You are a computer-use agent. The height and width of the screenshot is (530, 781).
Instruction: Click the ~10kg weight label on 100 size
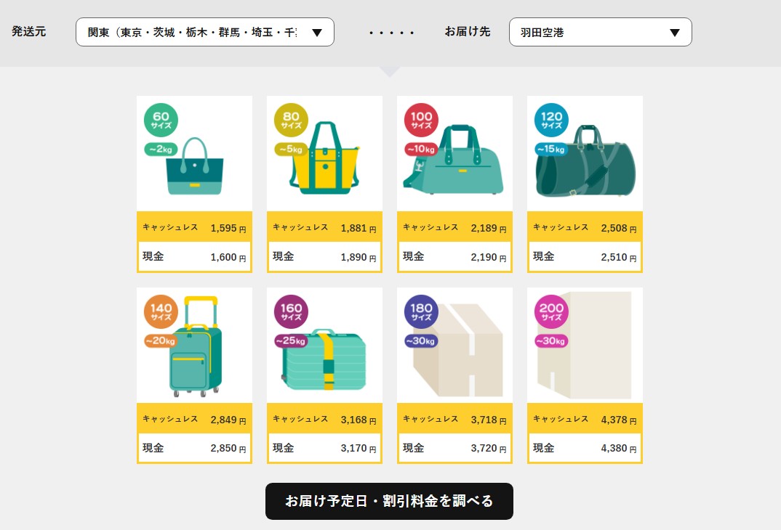[x=420, y=150]
